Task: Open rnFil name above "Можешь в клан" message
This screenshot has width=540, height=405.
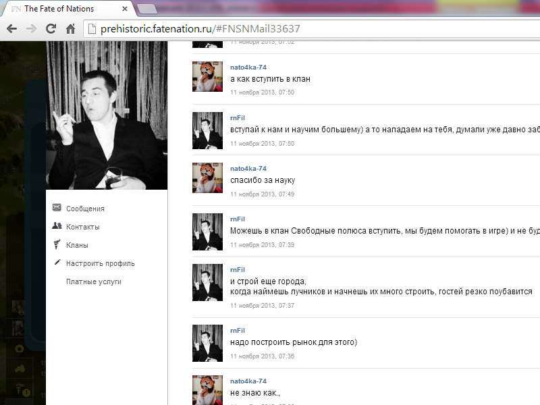Action: (x=238, y=219)
